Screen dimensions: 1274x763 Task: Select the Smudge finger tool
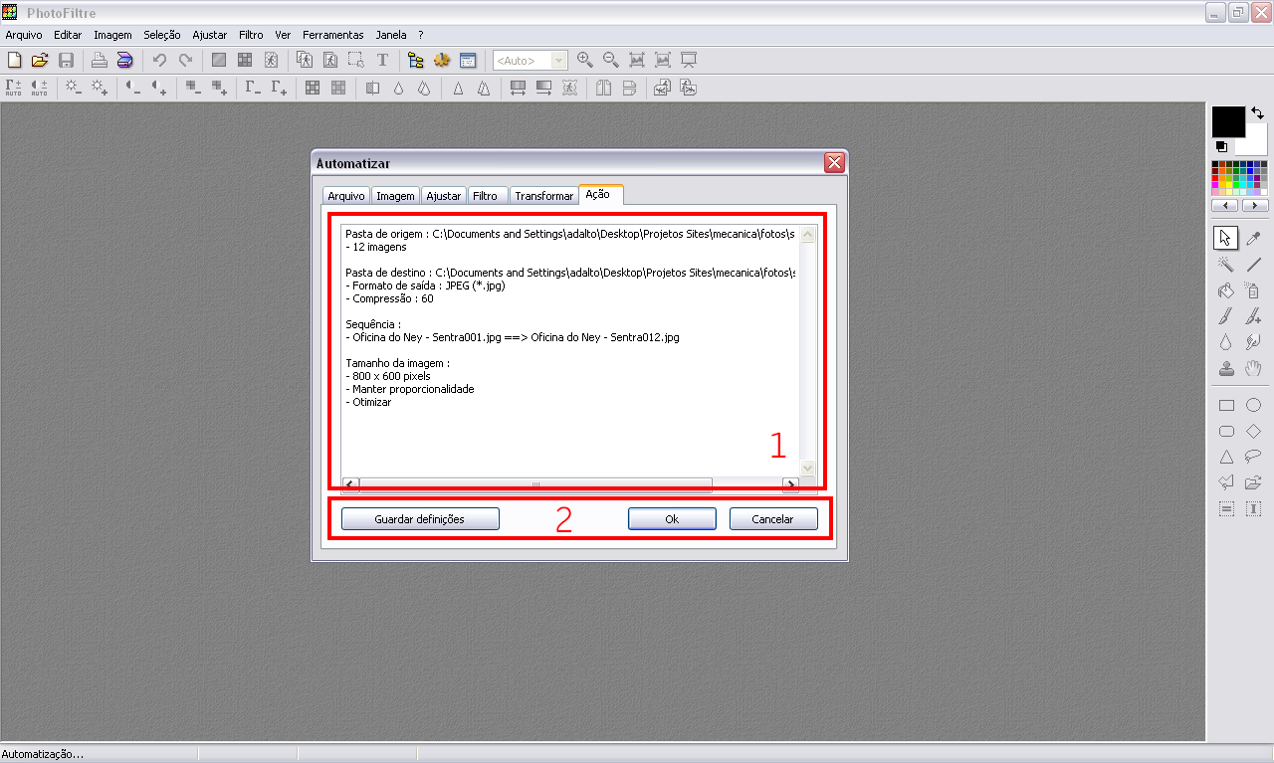1253,342
